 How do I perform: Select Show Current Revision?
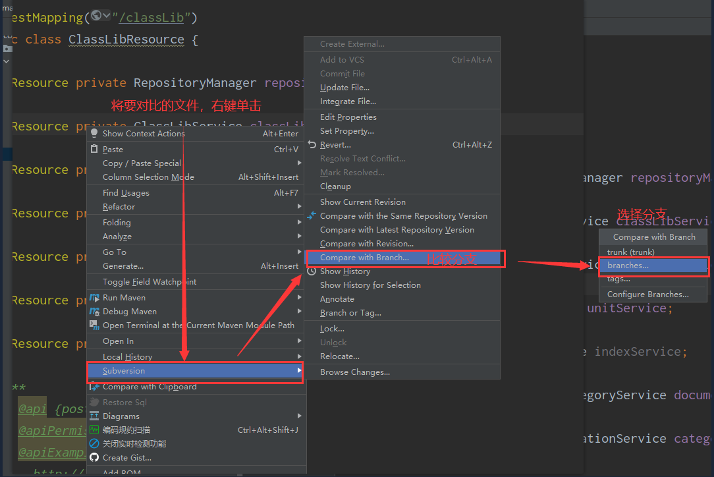(402, 202)
